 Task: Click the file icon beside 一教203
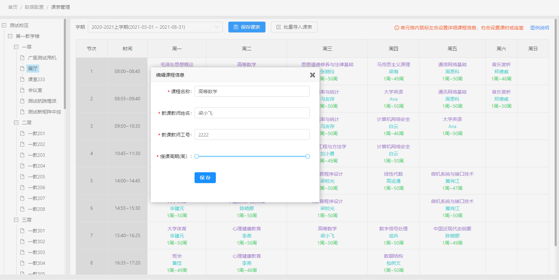click(22, 155)
